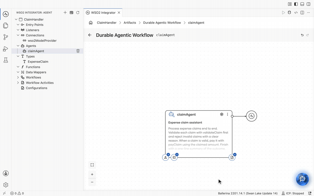This screenshot has height=196, width=314.
Task: Click the sidebar header icon next to refresh
Action: tap(71, 13)
